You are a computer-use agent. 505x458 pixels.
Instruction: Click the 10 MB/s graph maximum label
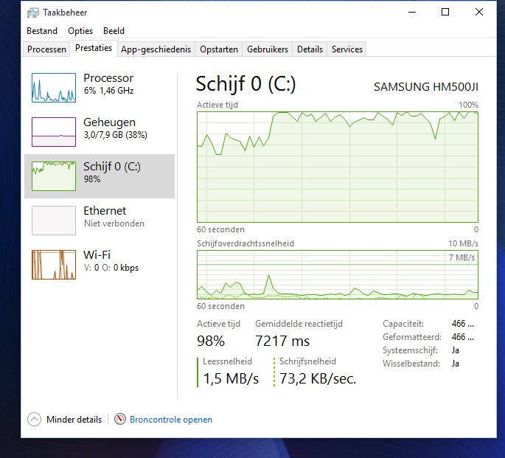tap(463, 243)
